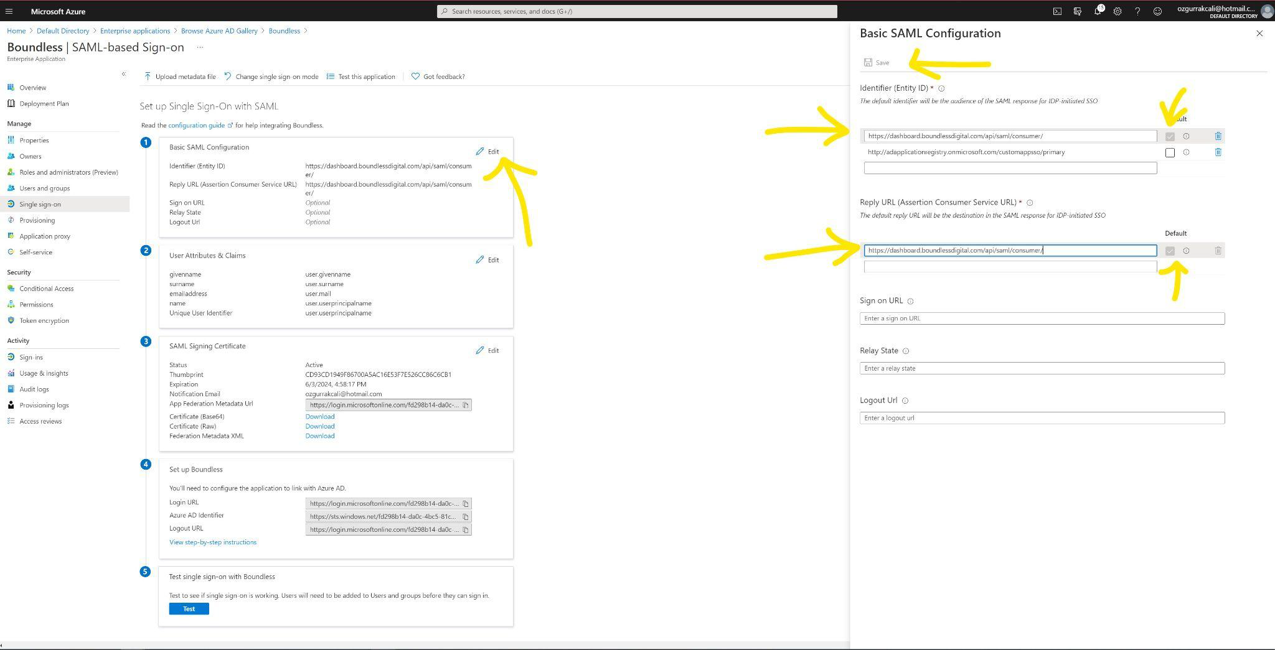Download Federation Metadata XML
Screen dimensions: 1275x650
[x=320, y=436]
